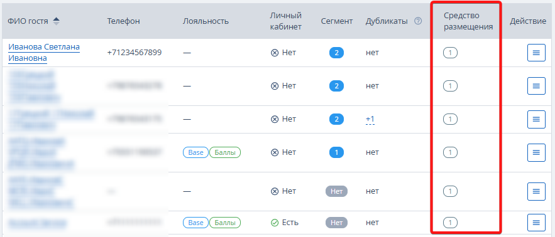Click accommodation count badge in last row
Screen dimensions: 555x237
pos(450,223)
